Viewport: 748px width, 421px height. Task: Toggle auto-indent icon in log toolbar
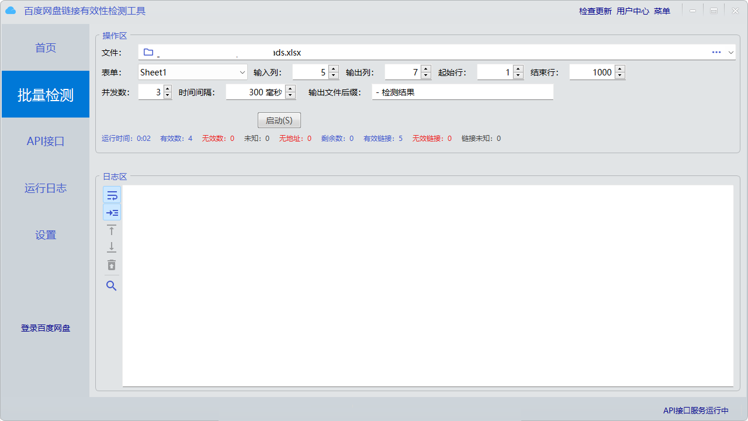click(x=112, y=212)
